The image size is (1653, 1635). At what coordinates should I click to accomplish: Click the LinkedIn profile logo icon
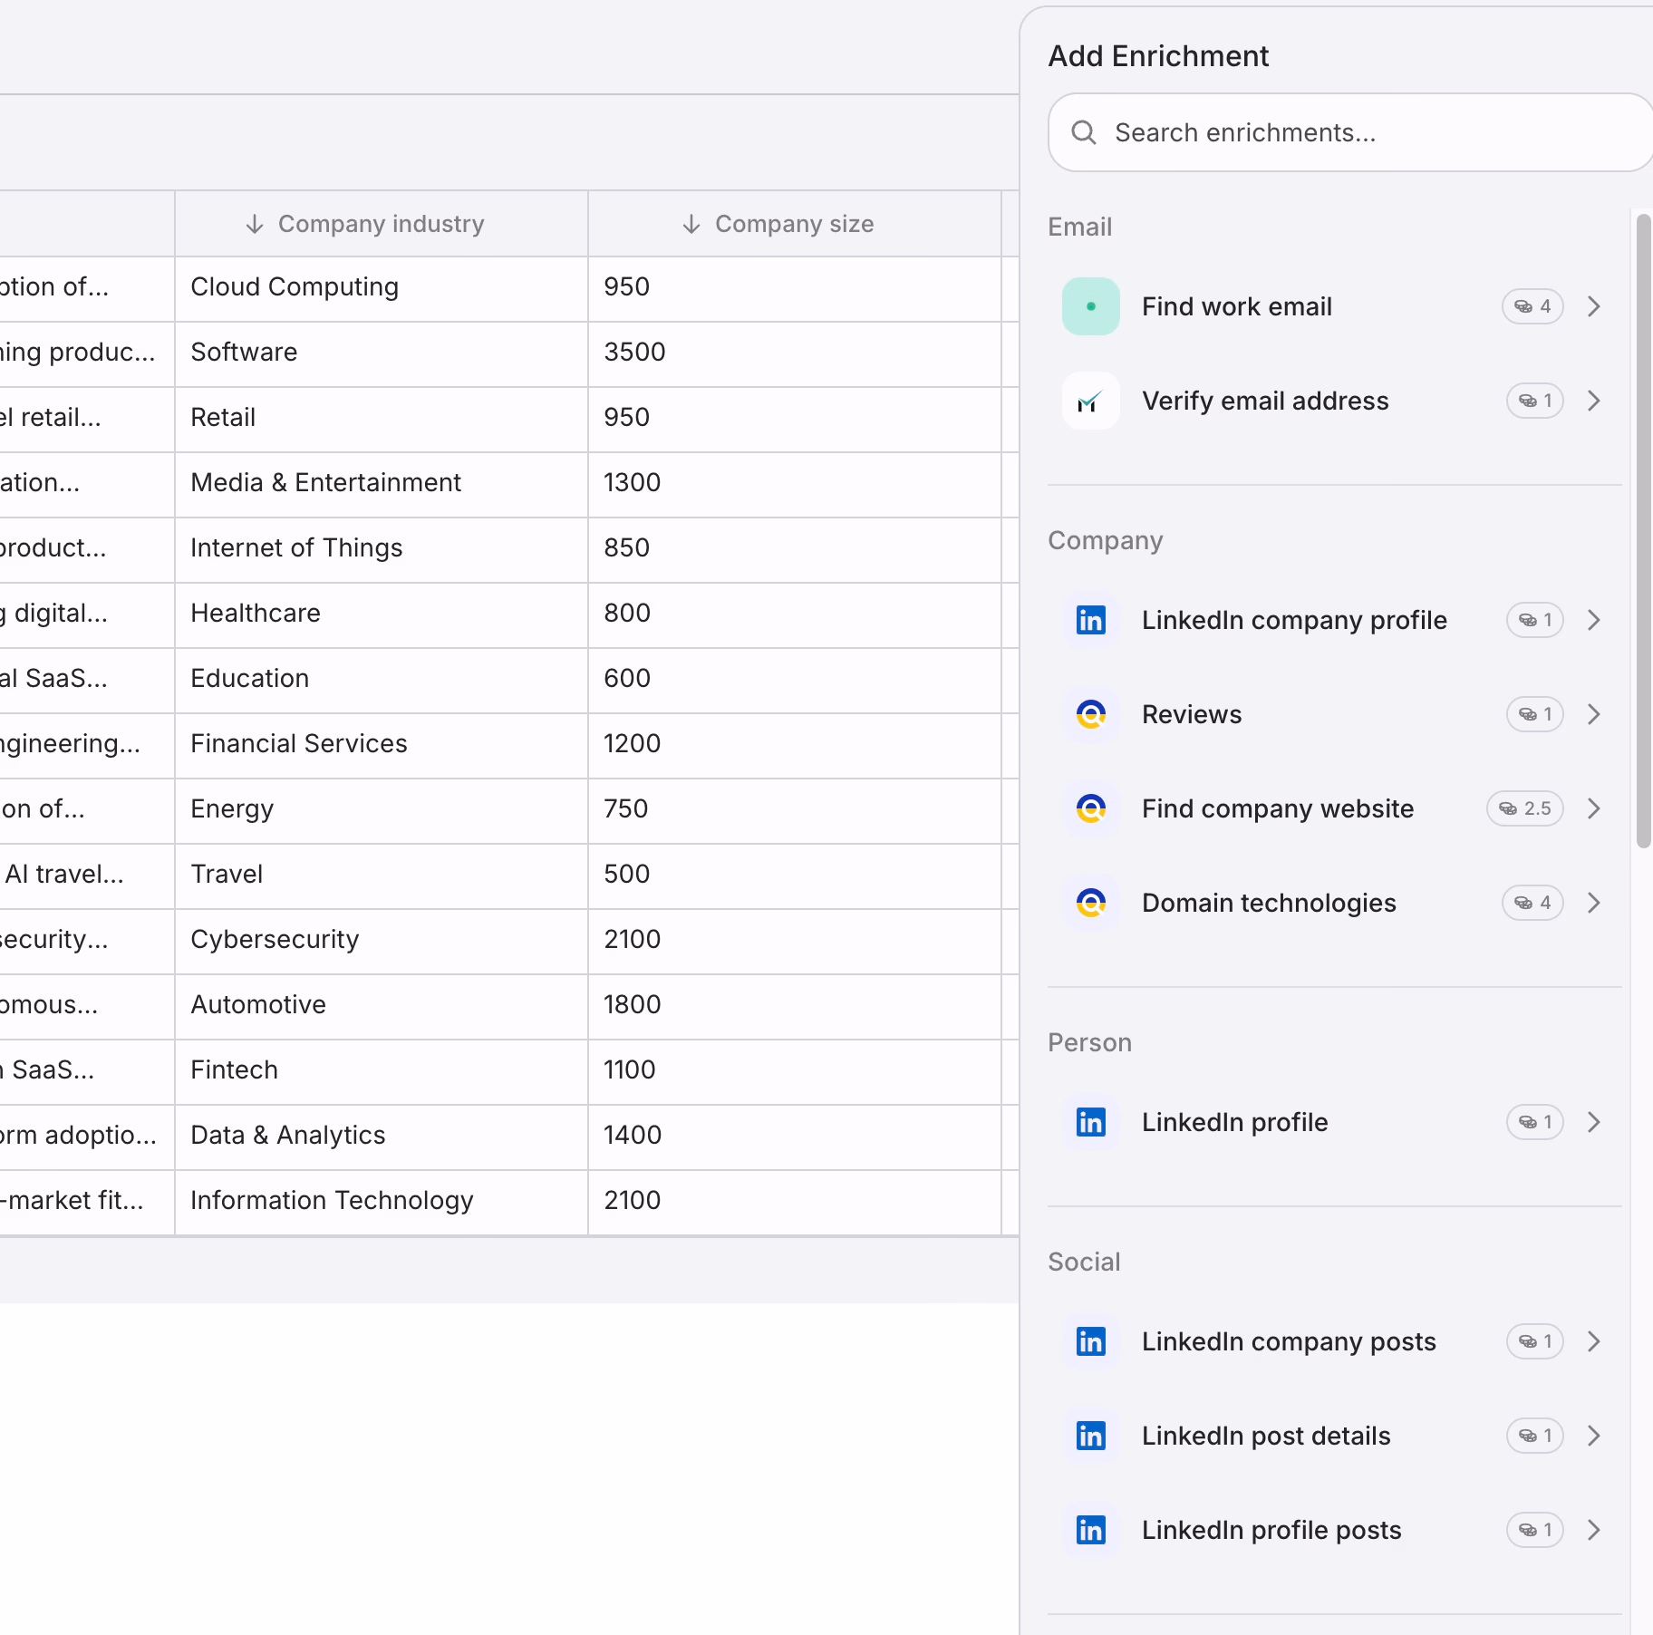[1090, 1122]
